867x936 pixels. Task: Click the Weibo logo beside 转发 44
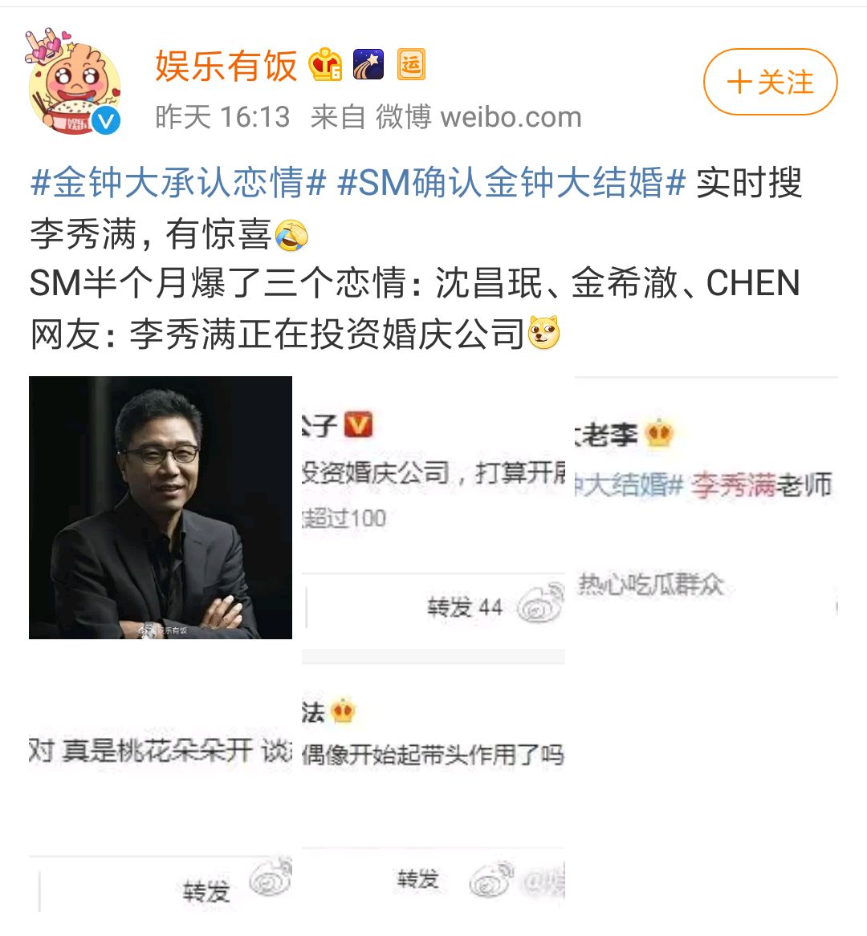(541, 604)
